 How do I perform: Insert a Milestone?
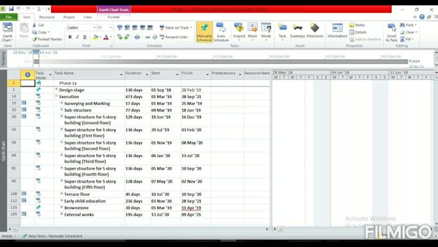[314, 31]
